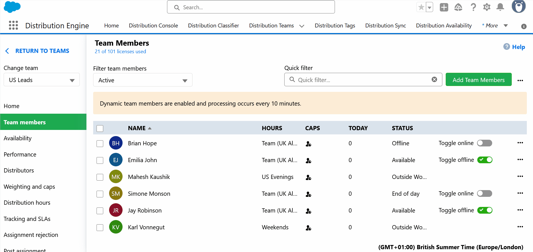Select the checkbox for Simone Monson
The image size is (533, 252).
pyautogui.click(x=100, y=194)
